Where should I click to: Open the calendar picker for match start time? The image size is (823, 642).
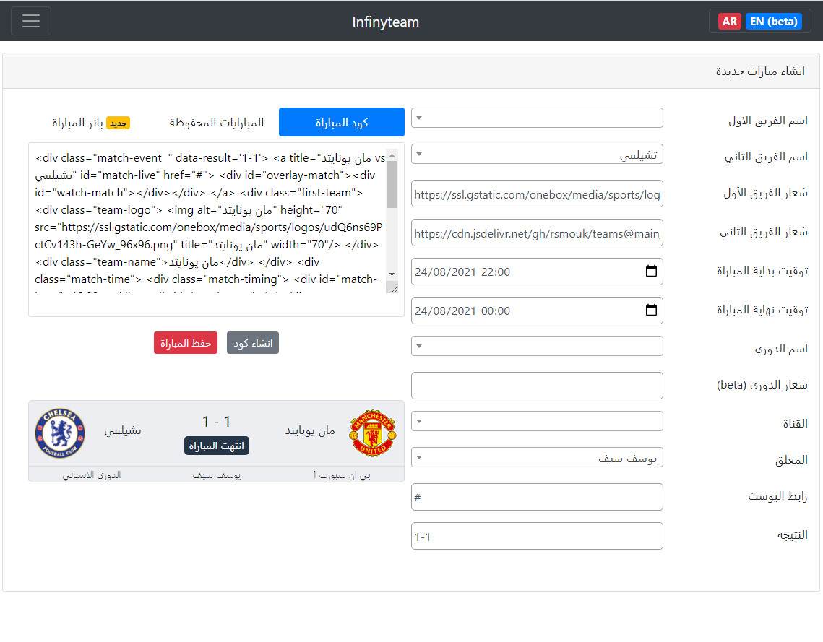pos(650,272)
